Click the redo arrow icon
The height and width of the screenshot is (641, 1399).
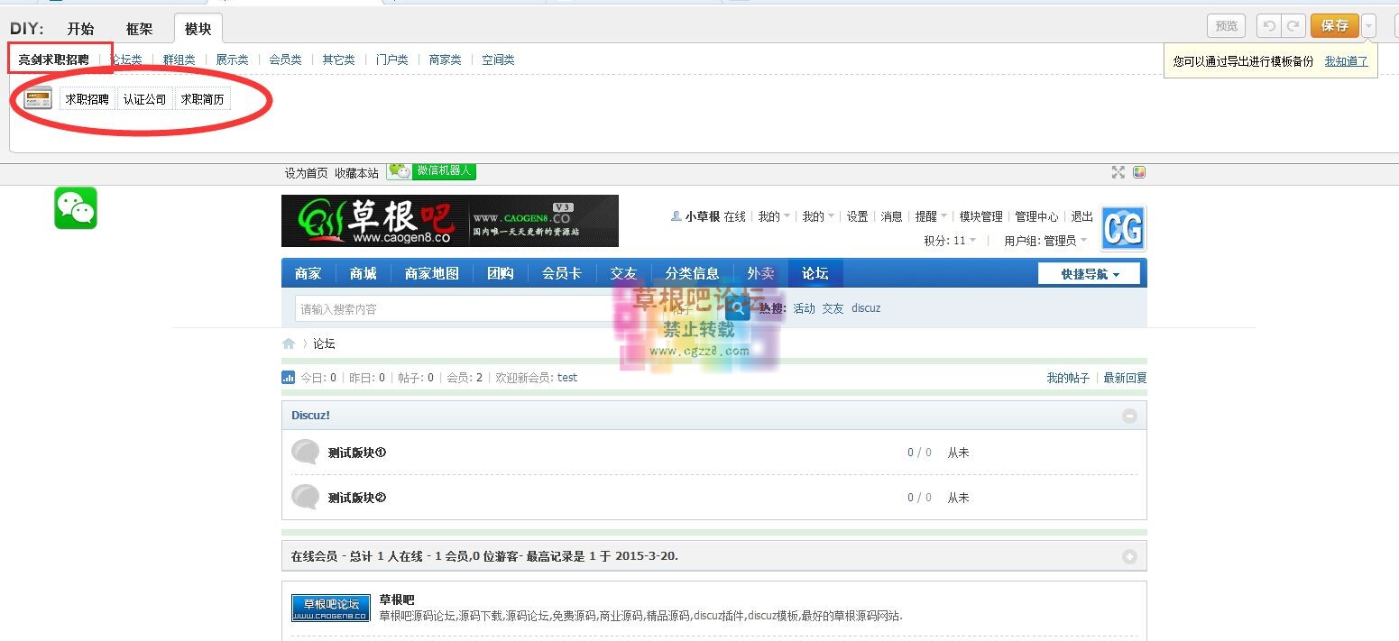click(1293, 26)
